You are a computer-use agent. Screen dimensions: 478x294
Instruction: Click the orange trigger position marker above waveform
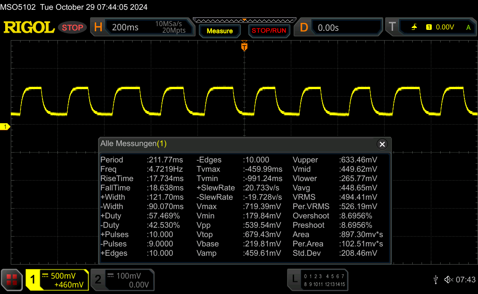(244, 47)
